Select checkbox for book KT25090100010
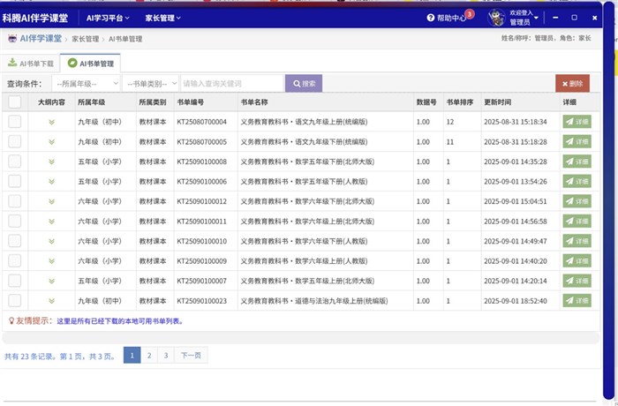Image resolution: width=618 pixels, height=406 pixels. (15, 241)
